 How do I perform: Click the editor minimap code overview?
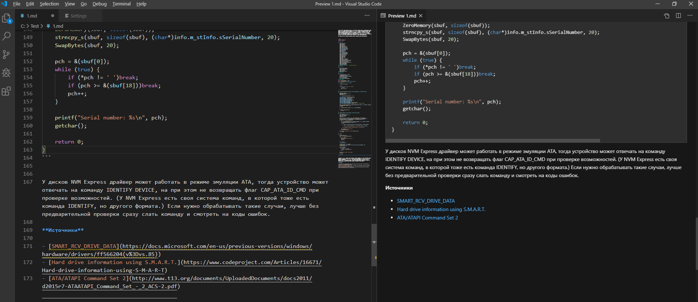tap(355, 99)
